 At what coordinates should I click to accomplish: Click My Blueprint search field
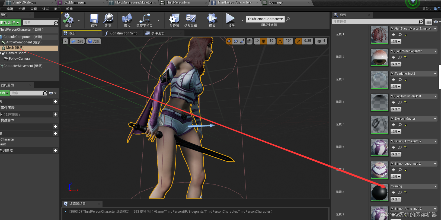tap(29, 93)
